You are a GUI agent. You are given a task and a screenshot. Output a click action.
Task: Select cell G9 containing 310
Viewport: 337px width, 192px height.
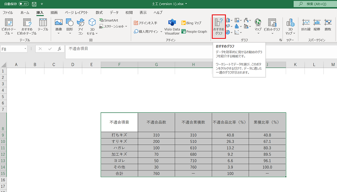tap(156, 135)
